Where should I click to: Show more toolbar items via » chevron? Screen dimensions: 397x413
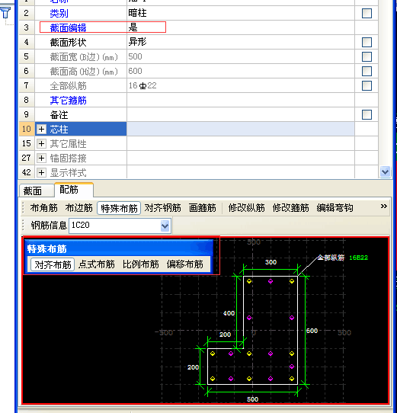click(384, 206)
